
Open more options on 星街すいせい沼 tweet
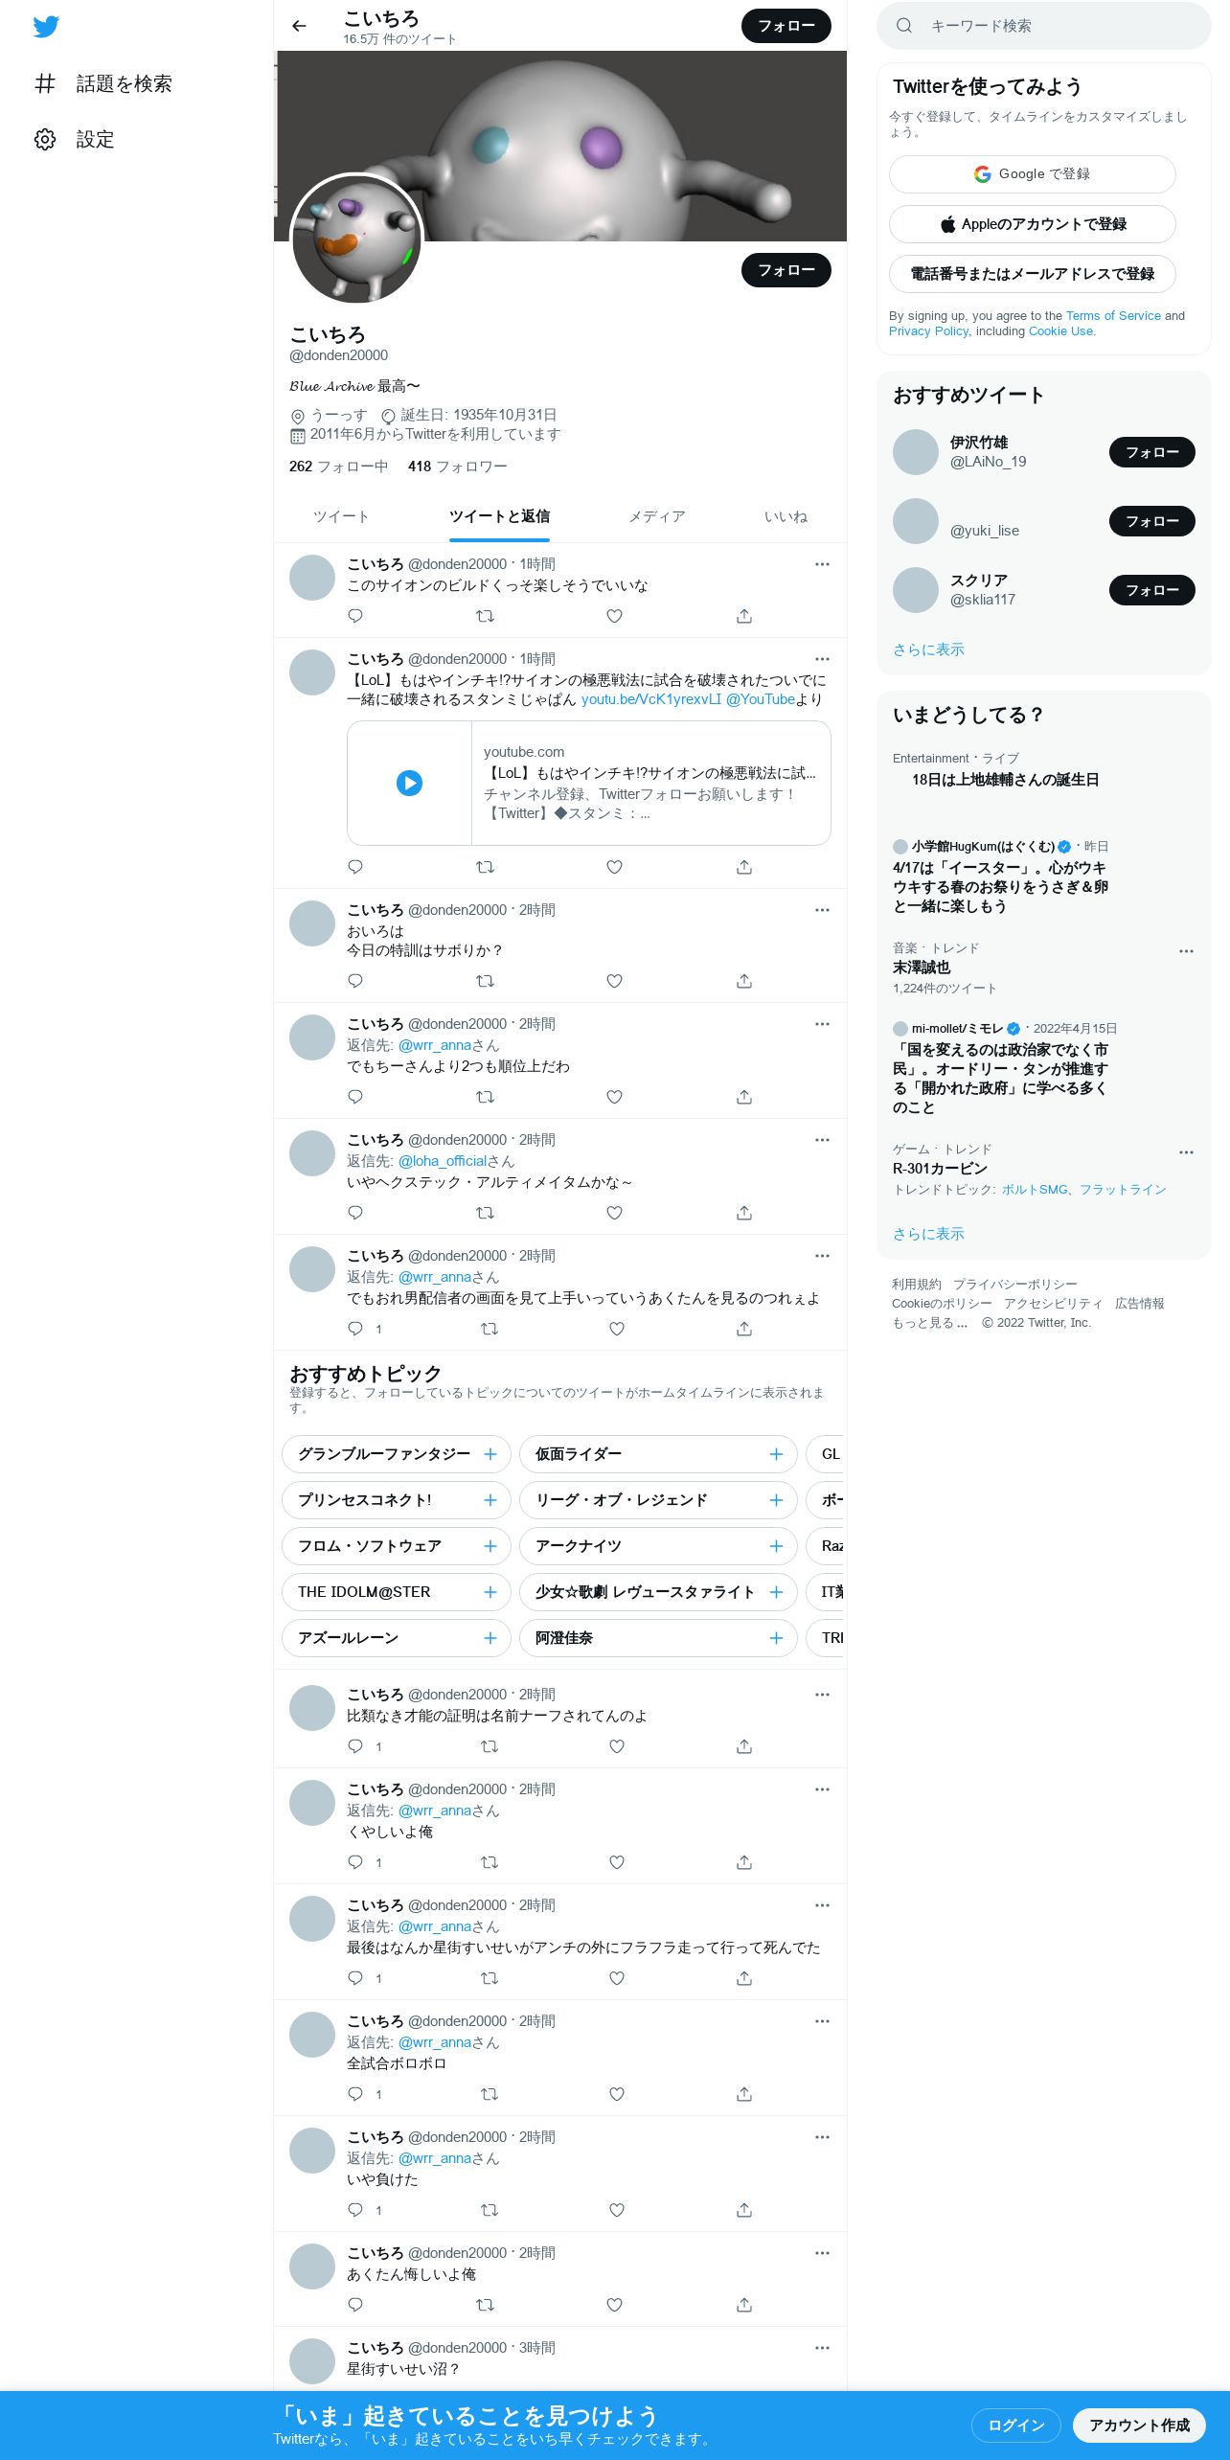[822, 2348]
